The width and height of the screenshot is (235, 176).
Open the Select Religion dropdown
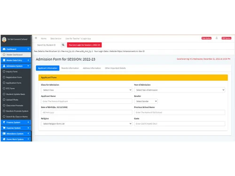86,123
